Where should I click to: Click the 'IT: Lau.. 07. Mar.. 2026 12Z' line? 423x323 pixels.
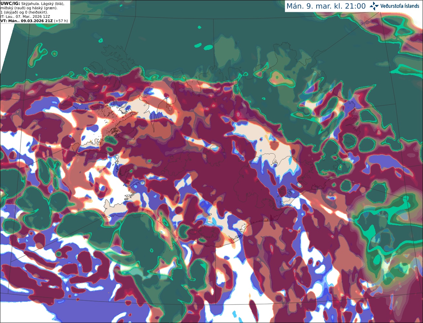coord(25,17)
